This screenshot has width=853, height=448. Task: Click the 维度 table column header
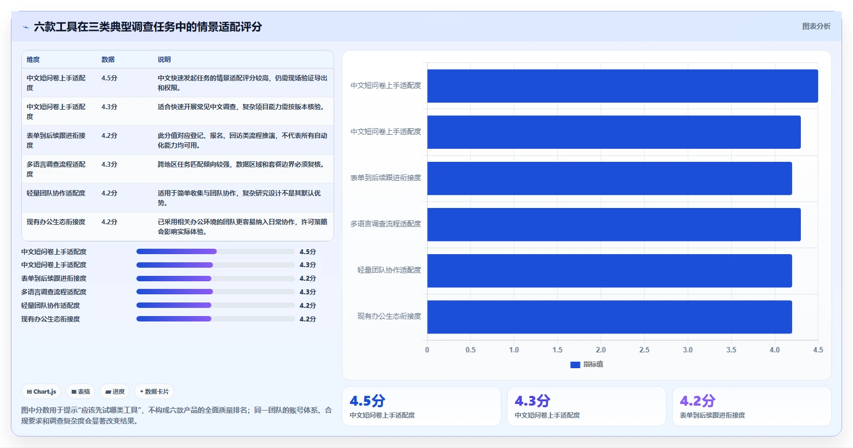[x=33, y=60]
